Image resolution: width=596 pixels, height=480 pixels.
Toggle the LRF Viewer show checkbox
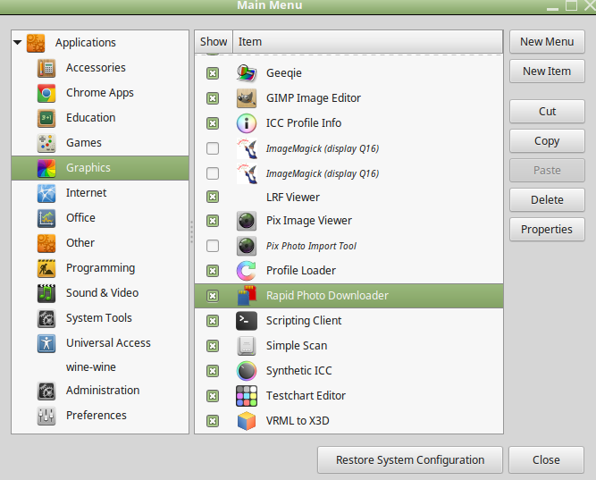[213, 197]
